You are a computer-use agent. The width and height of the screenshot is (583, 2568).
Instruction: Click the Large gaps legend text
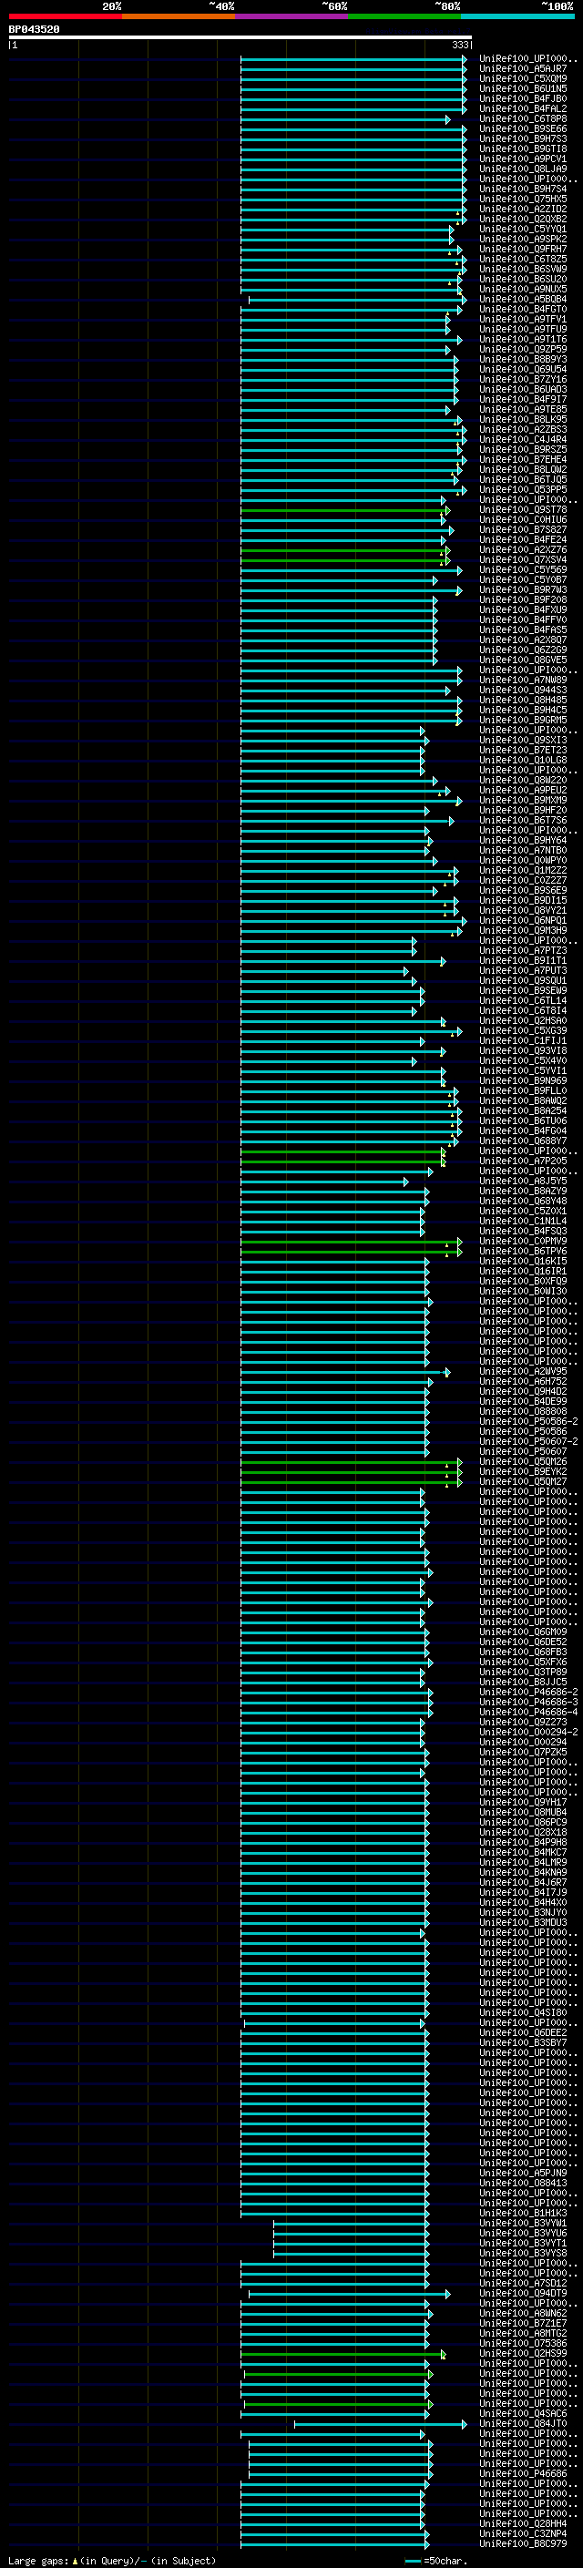tap(112, 2561)
